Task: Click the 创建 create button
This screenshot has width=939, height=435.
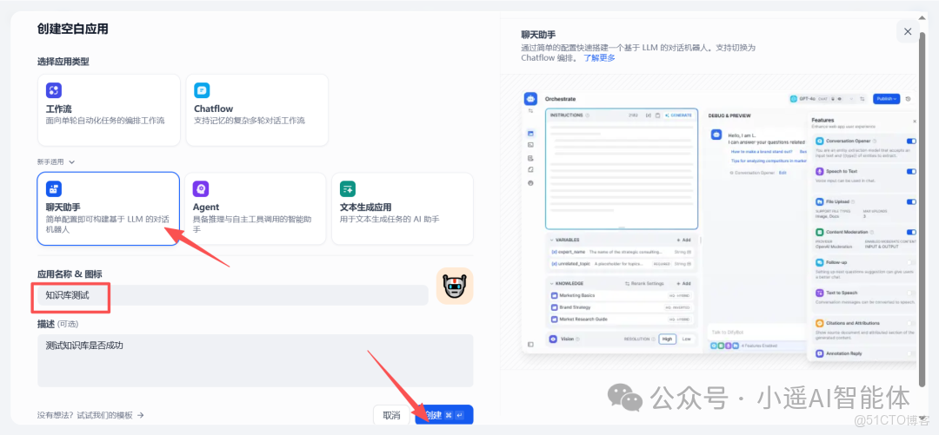Action: pos(443,415)
